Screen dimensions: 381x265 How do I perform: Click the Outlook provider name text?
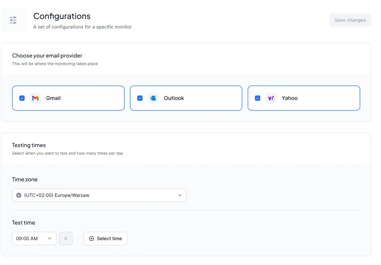click(174, 98)
